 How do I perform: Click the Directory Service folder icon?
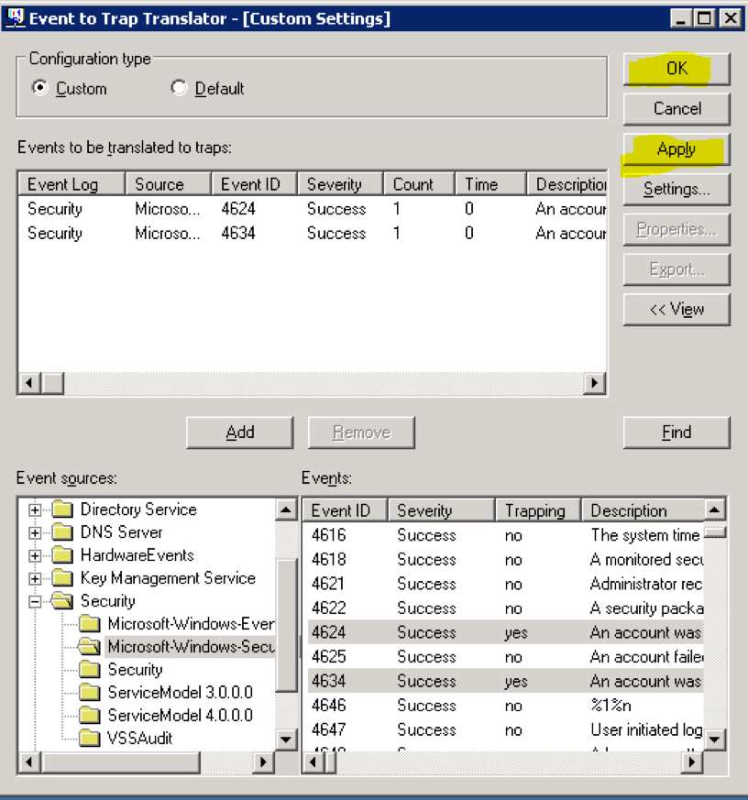pyautogui.click(x=61, y=509)
